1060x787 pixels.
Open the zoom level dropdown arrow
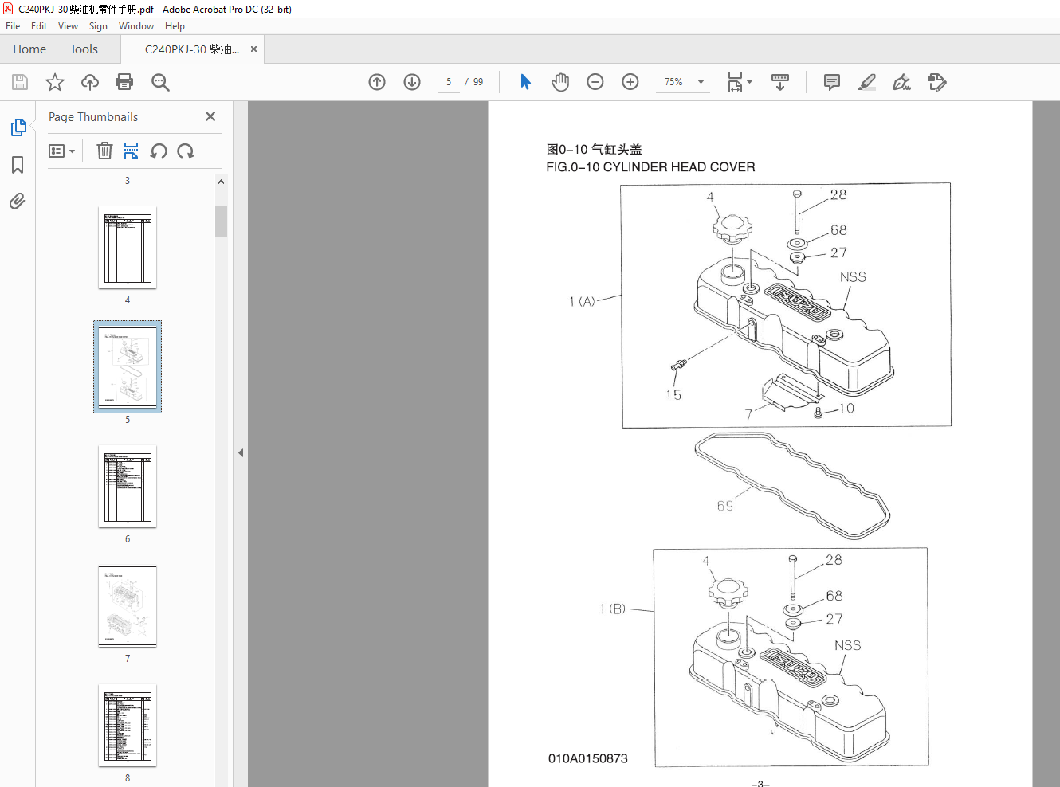pyautogui.click(x=701, y=82)
